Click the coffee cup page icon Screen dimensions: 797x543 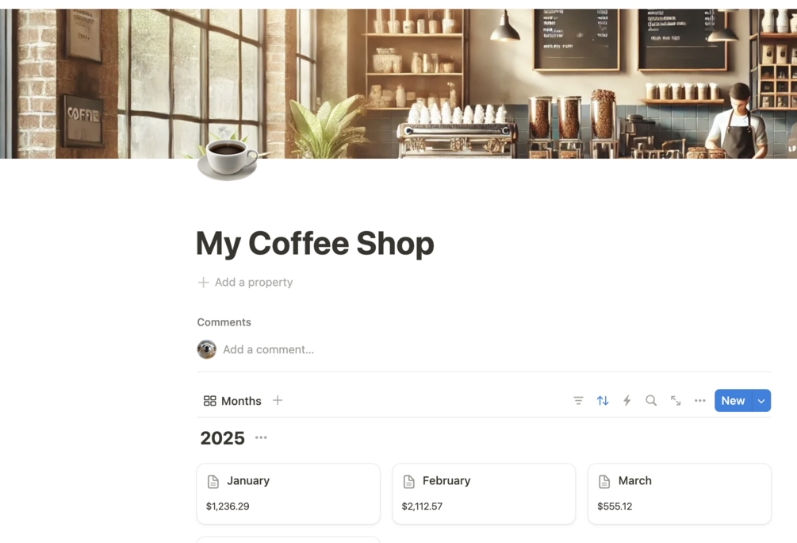pyautogui.click(x=228, y=160)
